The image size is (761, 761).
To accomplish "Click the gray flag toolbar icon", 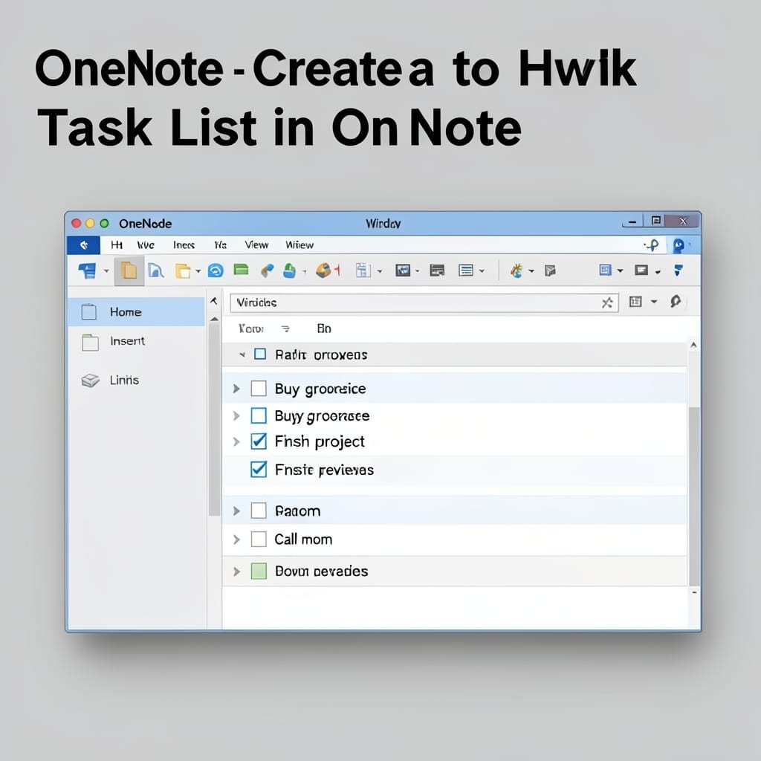I will [x=550, y=271].
